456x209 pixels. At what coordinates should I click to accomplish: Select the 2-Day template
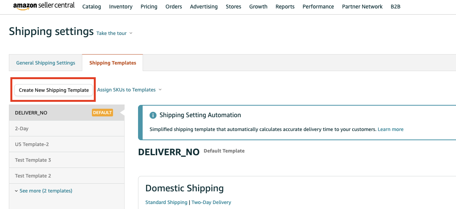point(22,129)
